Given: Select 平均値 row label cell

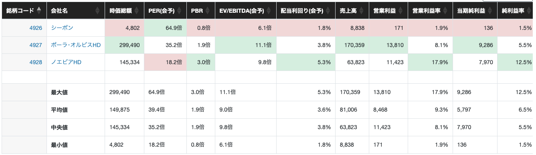Looking at the screenshot, I should point(75,110).
